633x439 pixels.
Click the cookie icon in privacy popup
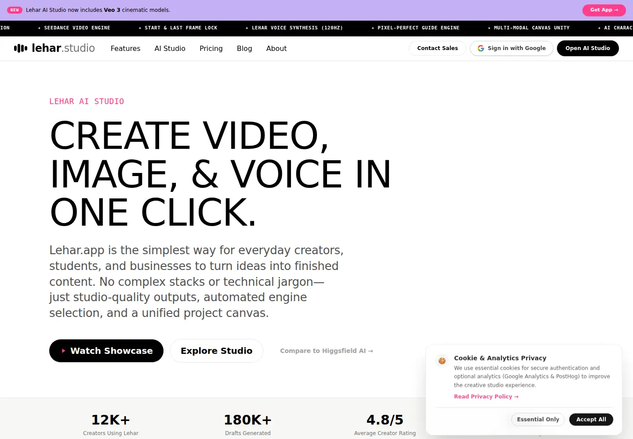point(442,361)
